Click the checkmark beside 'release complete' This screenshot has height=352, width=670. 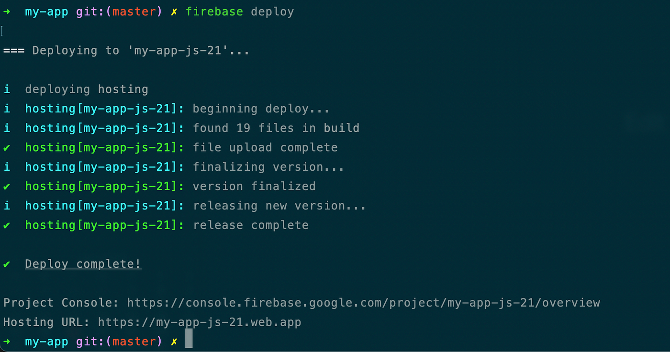click(x=7, y=225)
